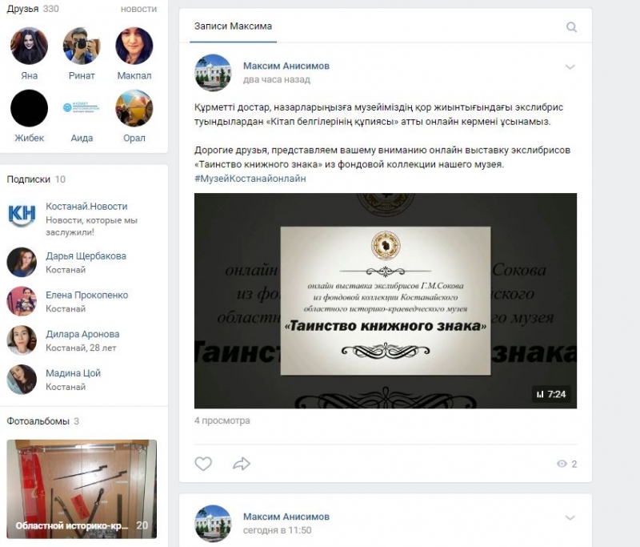Click the search icon in the posts header
Viewport: 640px width, 547px height.
coord(571,27)
